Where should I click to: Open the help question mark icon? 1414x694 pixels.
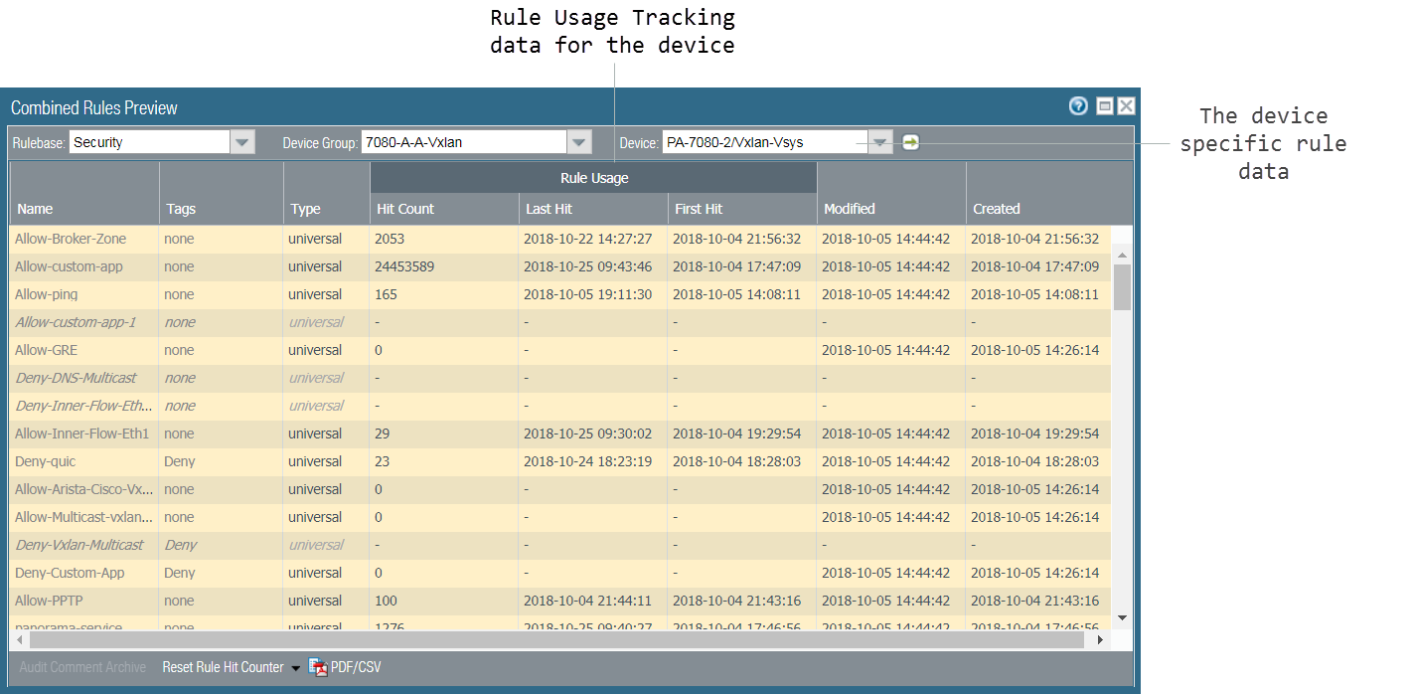(x=1078, y=106)
